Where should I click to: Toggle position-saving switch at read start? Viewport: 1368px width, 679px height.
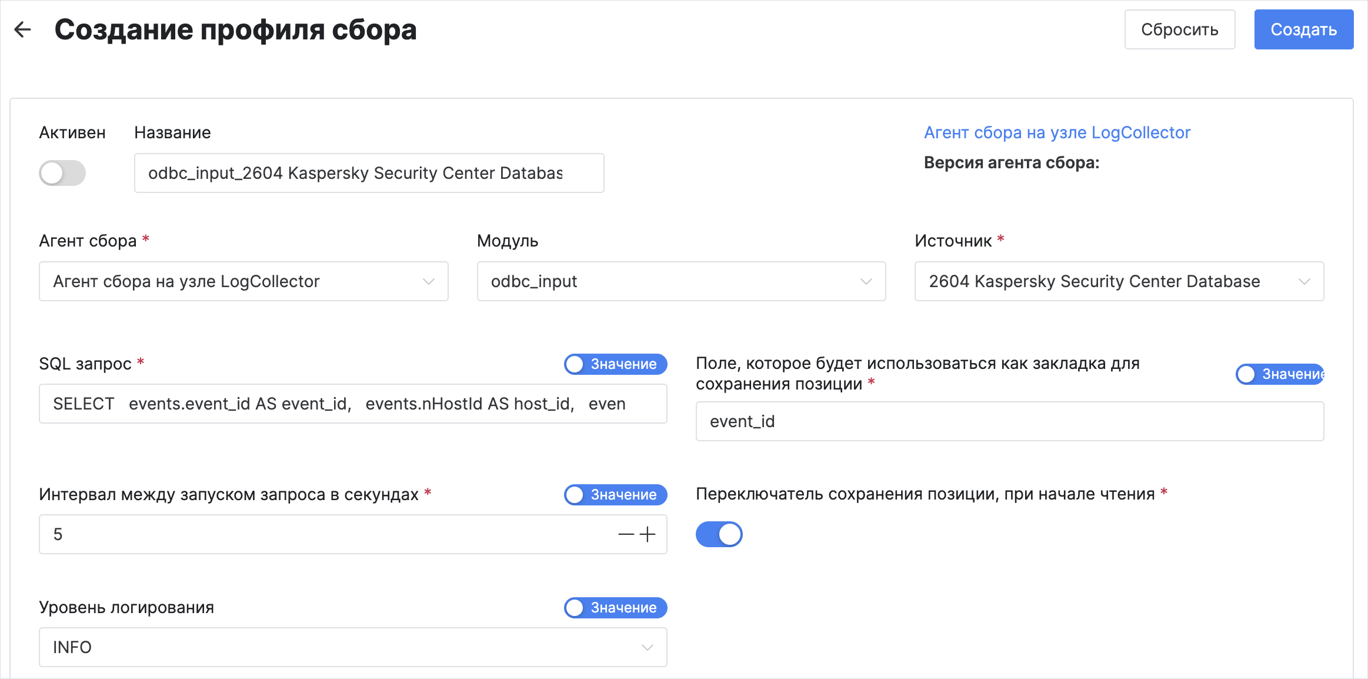pyautogui.click(x=719, y=534)
